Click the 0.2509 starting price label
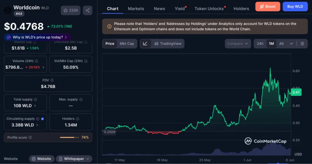Image resolution: width=312 pixels, height=164 pixels. (110, 132)
